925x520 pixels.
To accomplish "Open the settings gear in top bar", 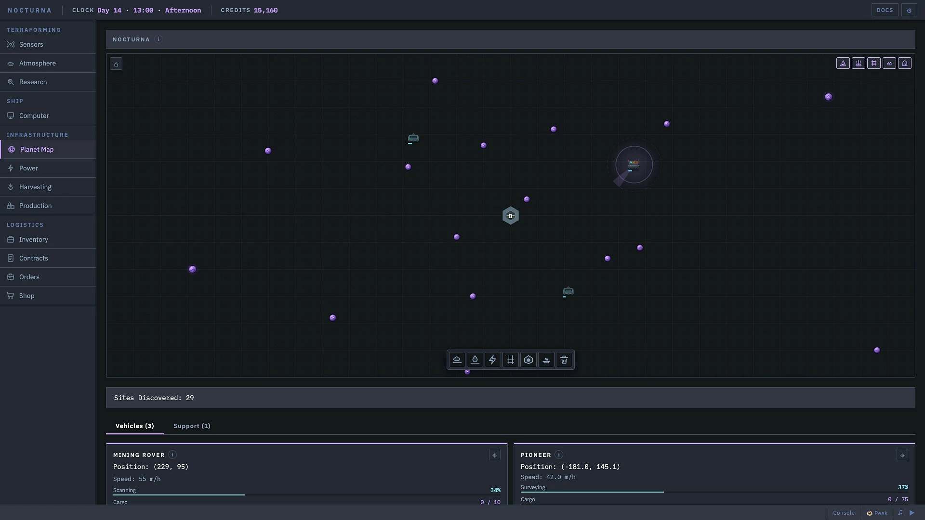I will coord(909,10).
